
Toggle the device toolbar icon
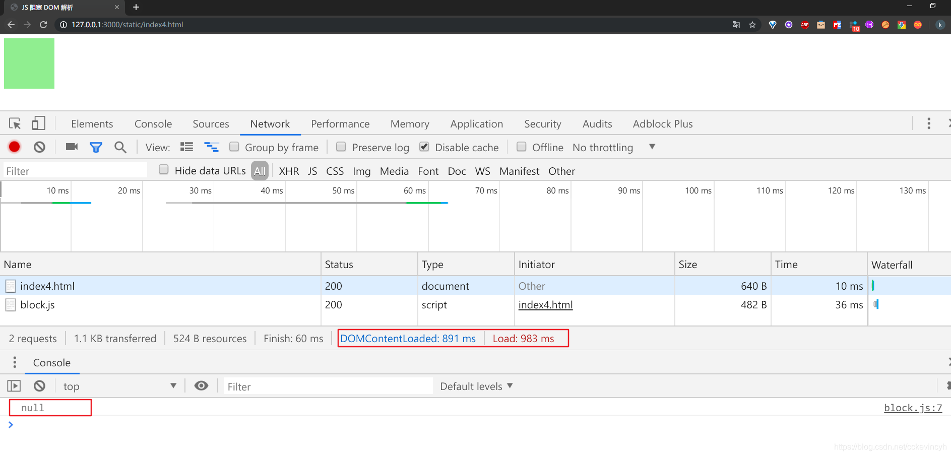pyautogui.click(x=38, y=123)
